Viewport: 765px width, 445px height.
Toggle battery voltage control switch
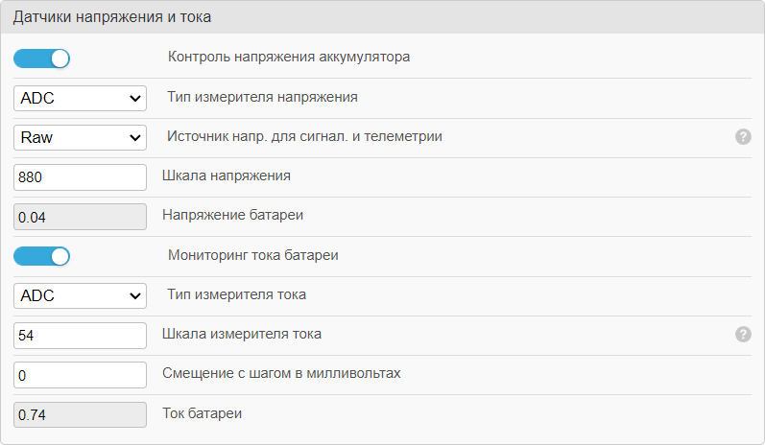coord(42,59)
